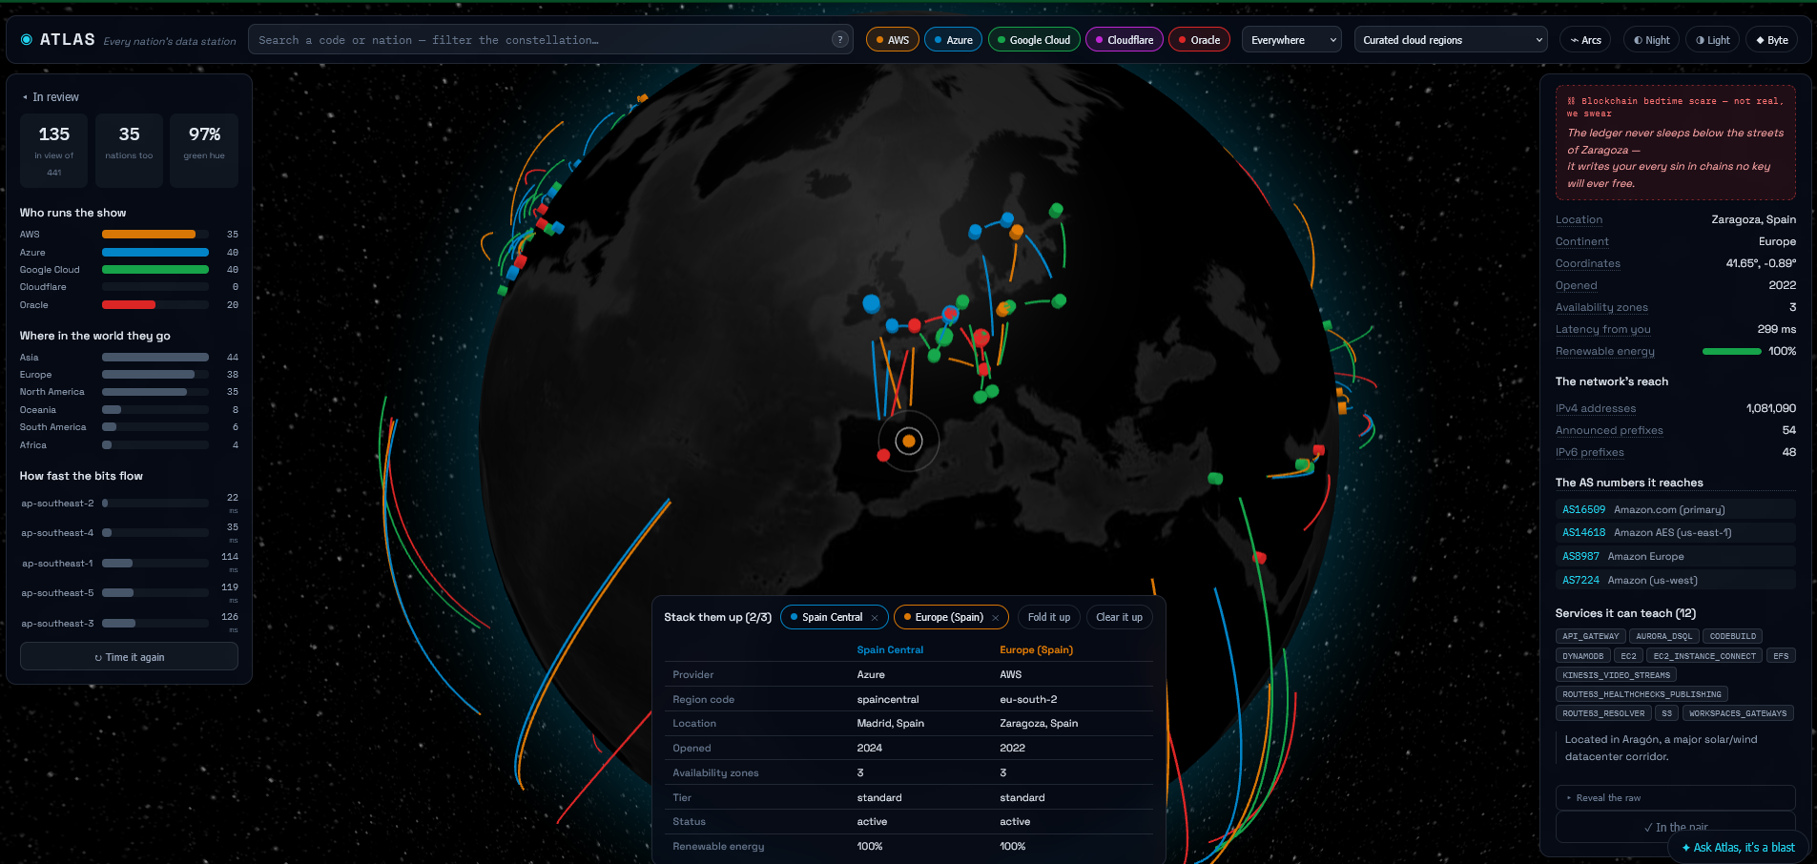Viewport: 1817px width, 864px height.
Task: Open the Everywhere continent dropdown
Action: [1291, 40]
